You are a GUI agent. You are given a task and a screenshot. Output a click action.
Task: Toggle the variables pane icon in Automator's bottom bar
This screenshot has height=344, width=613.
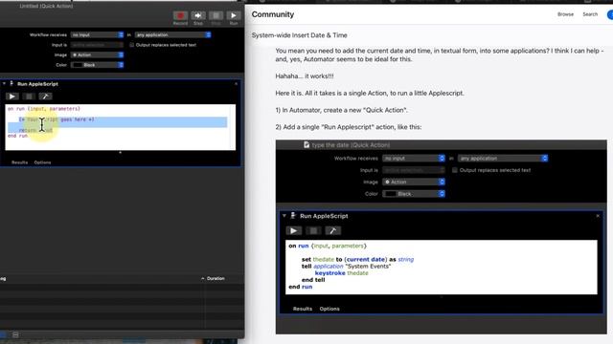[x=15, y=334]
